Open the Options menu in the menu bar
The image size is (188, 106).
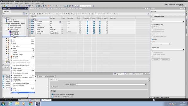pos(27,4)
